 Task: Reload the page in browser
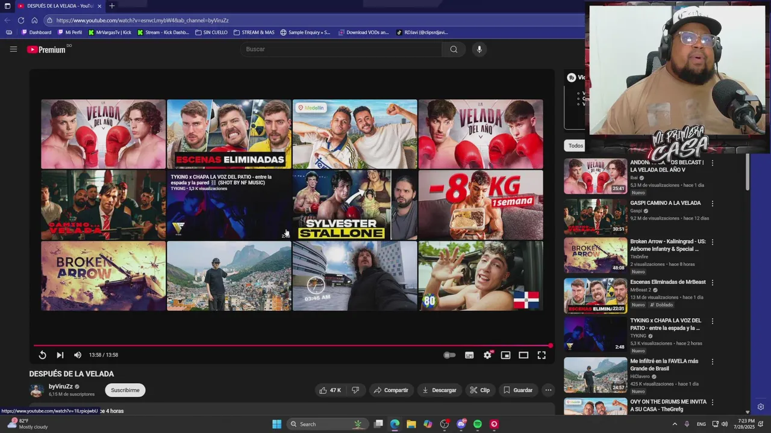click(x=21, y=20)
